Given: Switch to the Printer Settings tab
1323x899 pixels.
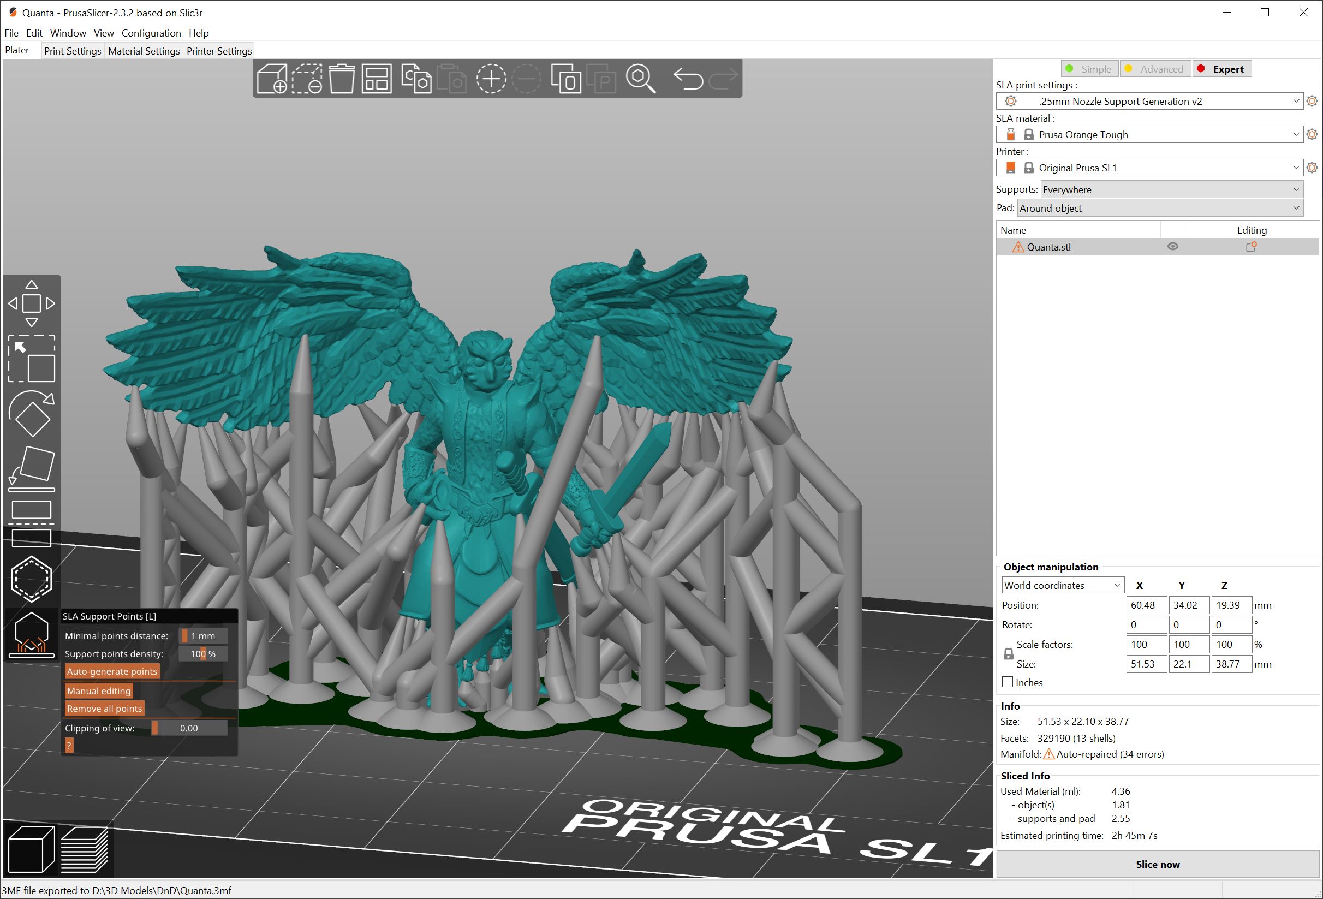Looking at the screenshot, I should pyautogui.click(x=219, y=51).
